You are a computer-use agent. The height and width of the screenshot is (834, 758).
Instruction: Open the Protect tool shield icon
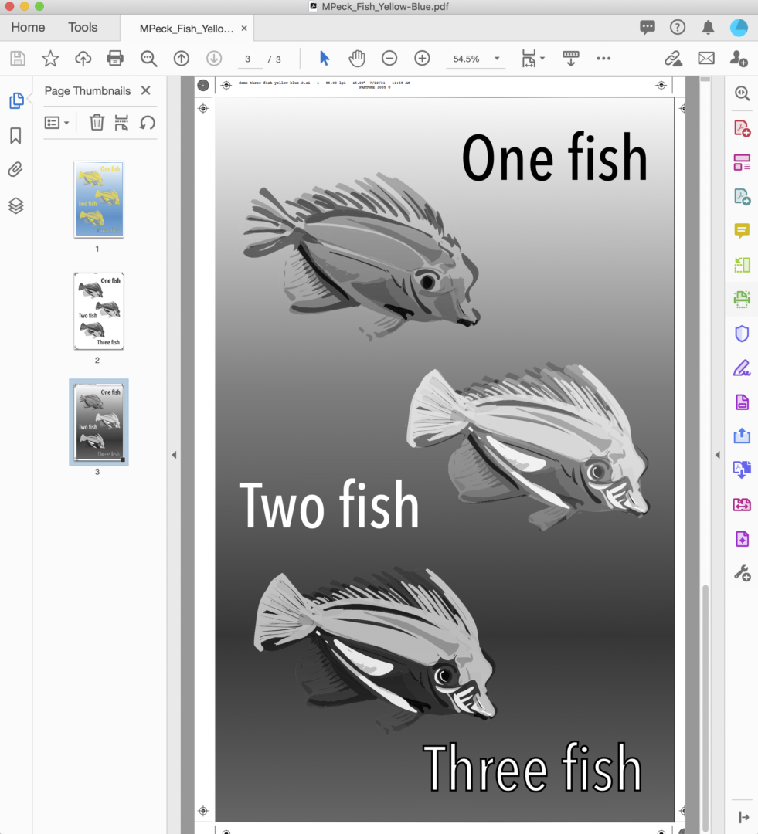pos(741,333)
